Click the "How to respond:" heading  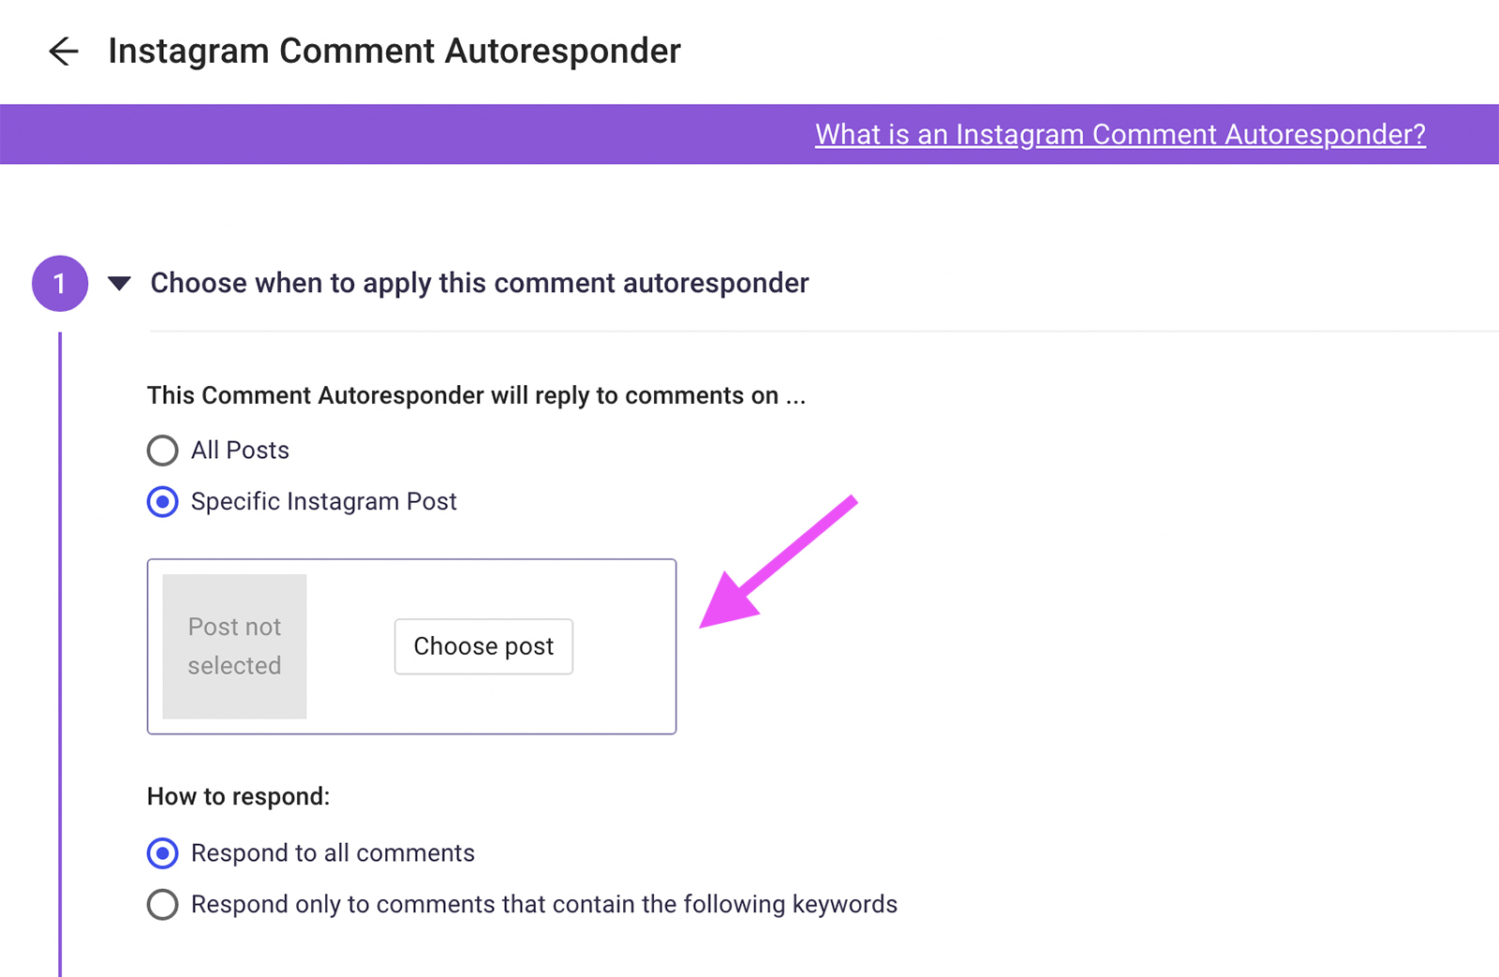(x=238, y=796)
